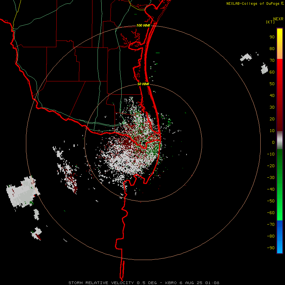Click the blue bottom segment of color bar
The width and height of the screenshot is (285, 285).
[x=280, y=237]
